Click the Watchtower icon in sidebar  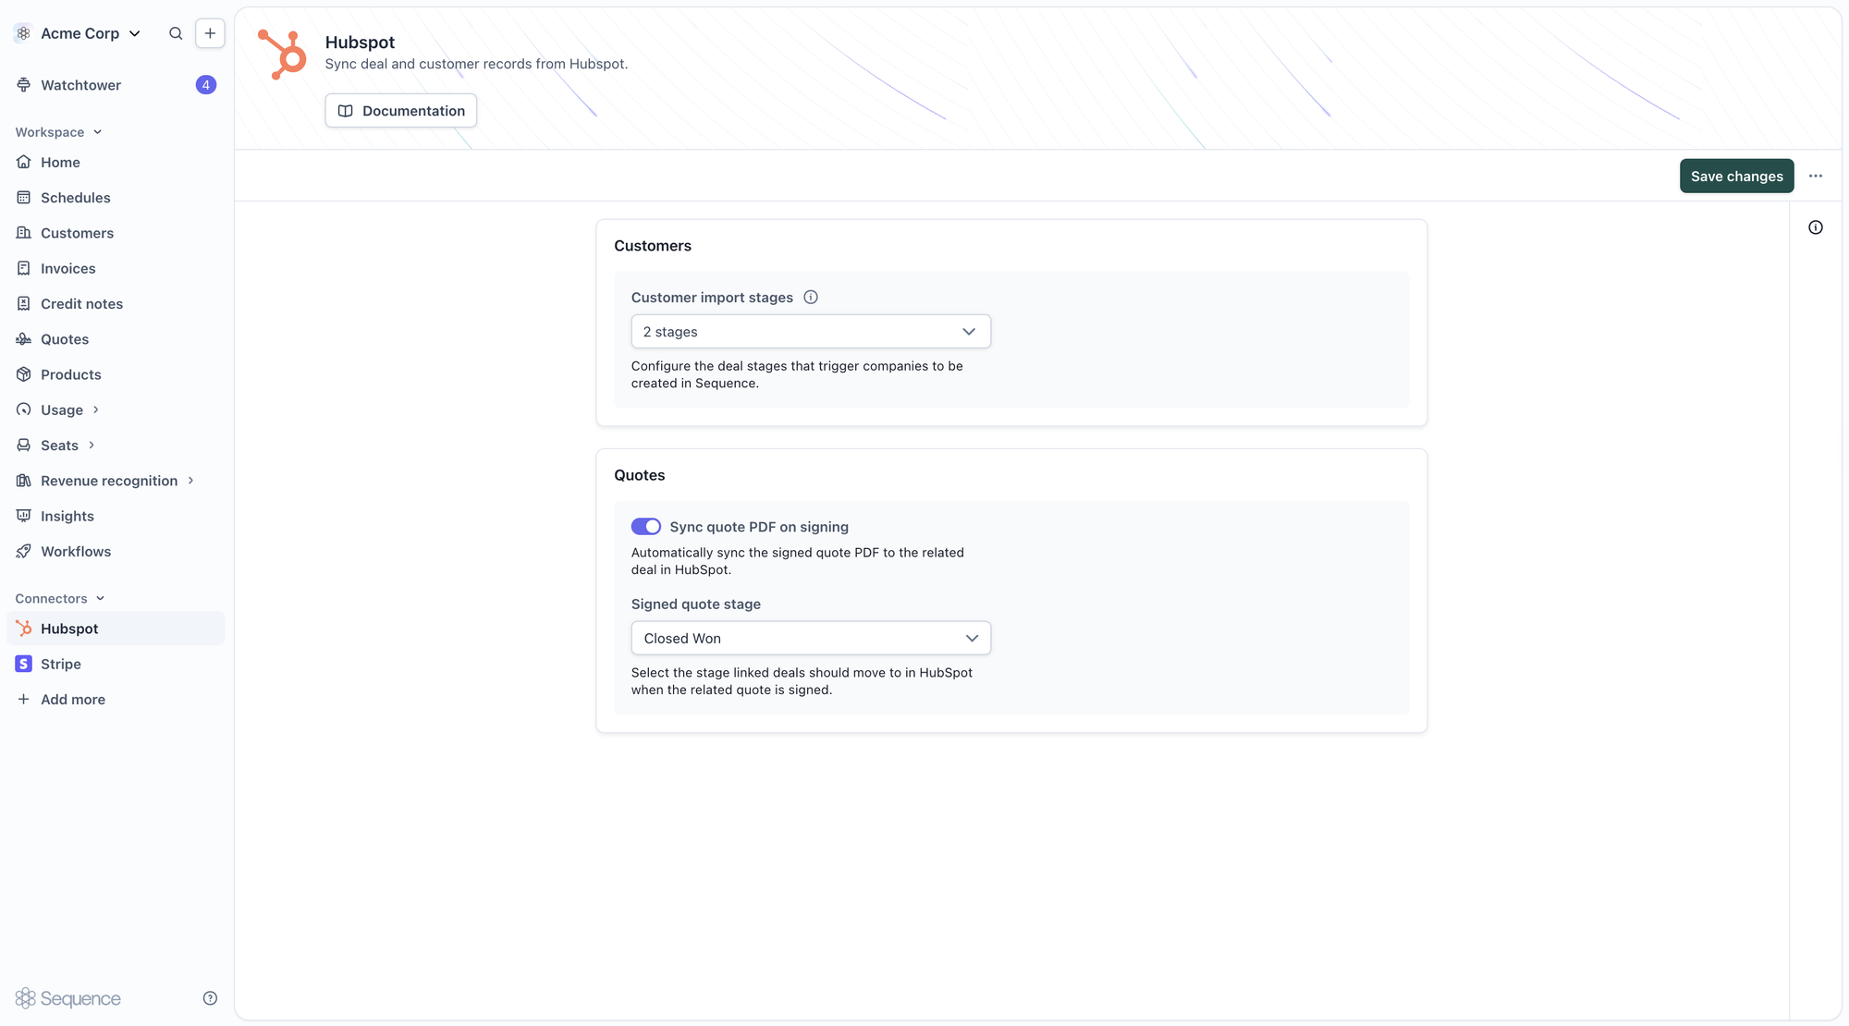pyautogui.click(x=24, y=85)
